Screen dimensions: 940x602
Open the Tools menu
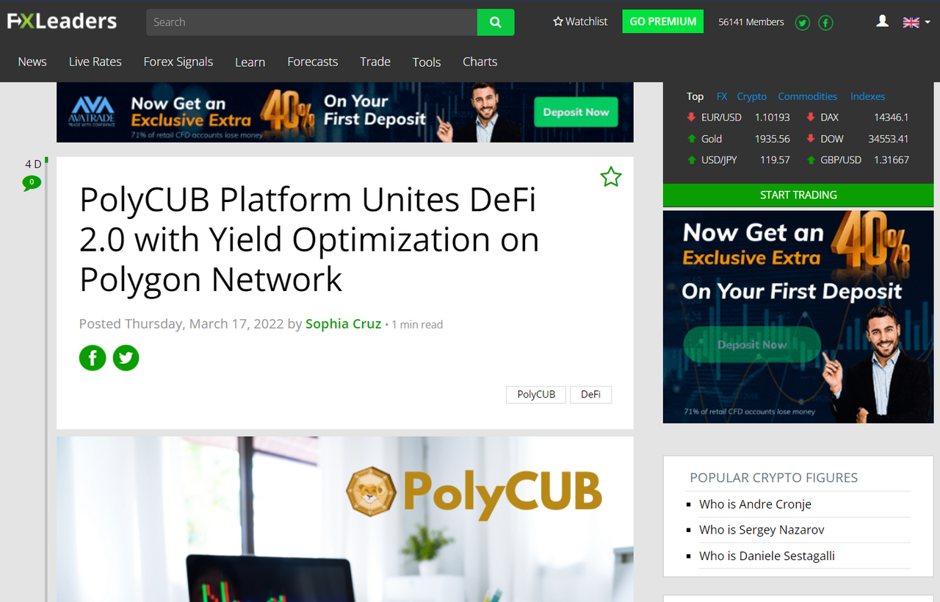[x=427, y=62]
